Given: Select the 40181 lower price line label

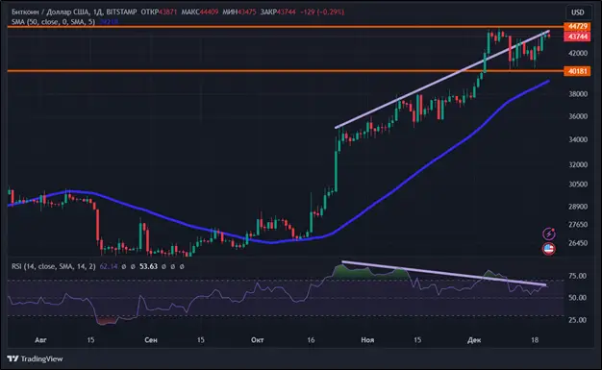Looking at the screenshot, I should (577, 71).
